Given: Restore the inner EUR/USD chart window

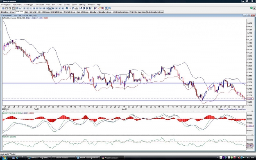Looking at the screenshot, I should 249,15.
